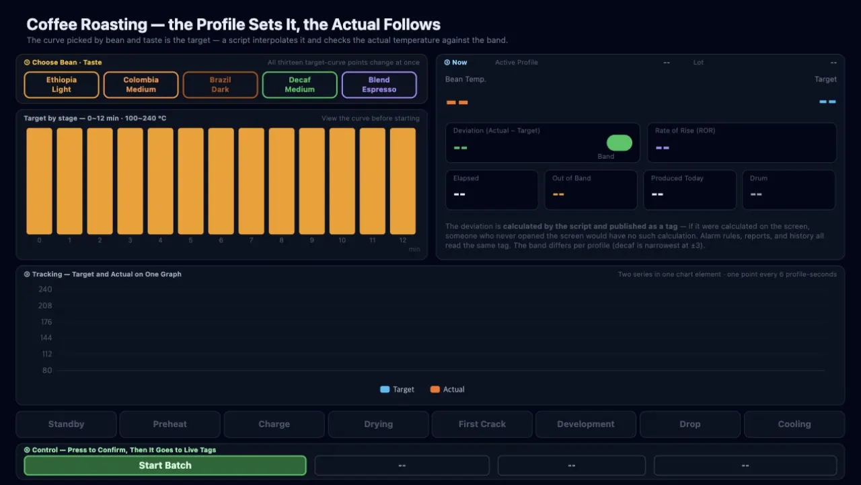
Task: Click the Rate of Rise (ROR) card
Action: pyautogui.click(x=742, y=143)
